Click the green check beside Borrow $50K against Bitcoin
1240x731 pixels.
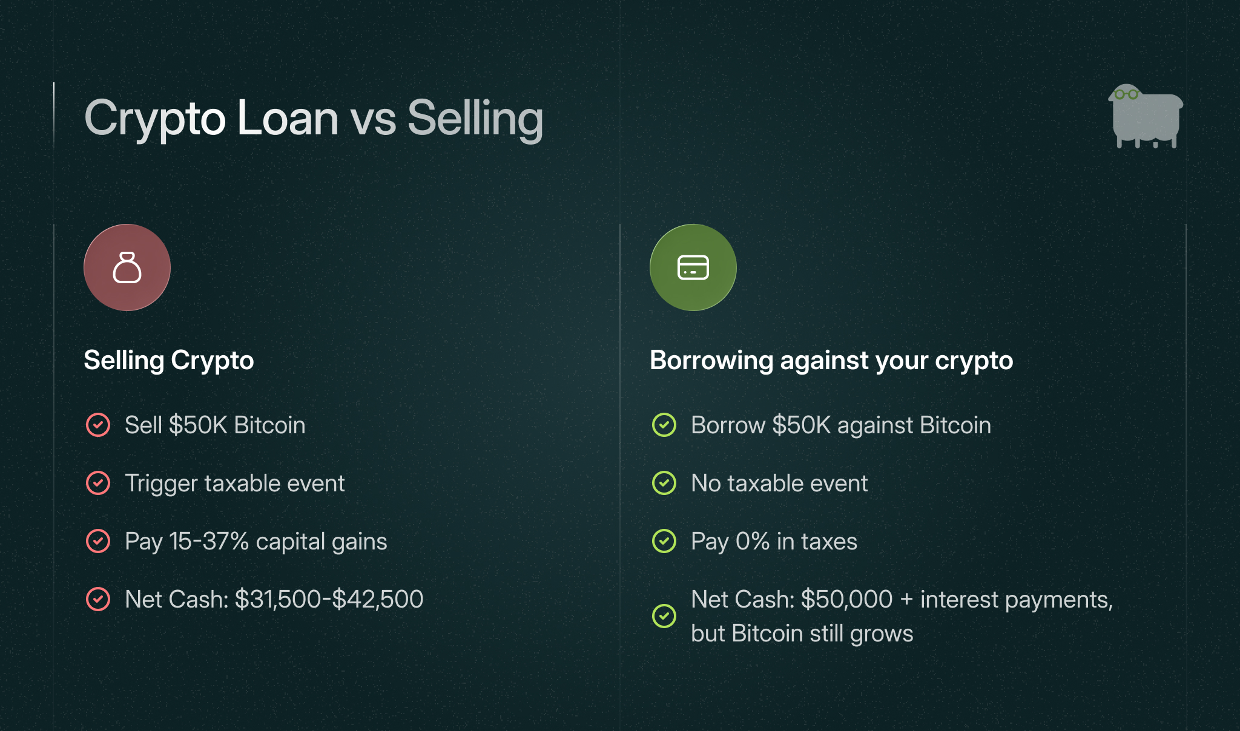(x=664, y=425)
